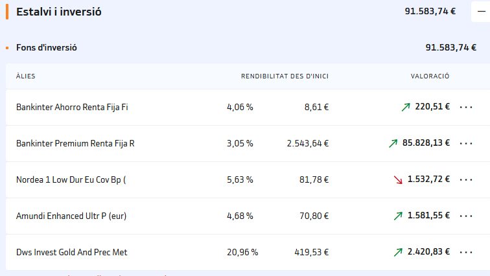Viewport: 490px width, 276px height.
Task: Select the Fons d'inversió subsection heading
Action: point(47,47)
